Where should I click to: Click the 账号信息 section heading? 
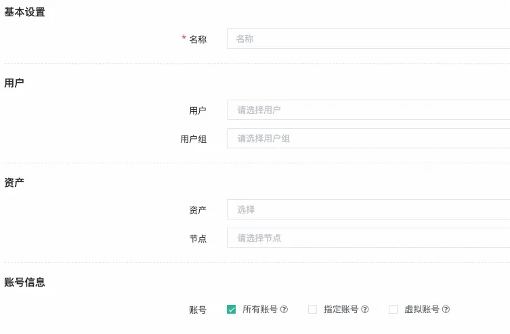click(25, 282)
